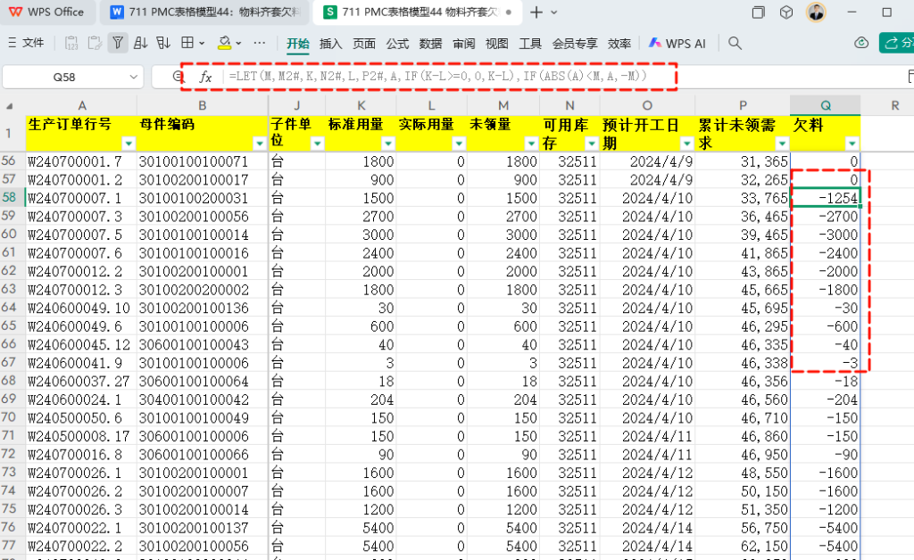Open filter dropdown for 预计开工日期
Viewport: 914px width, 560px height.
687,144
